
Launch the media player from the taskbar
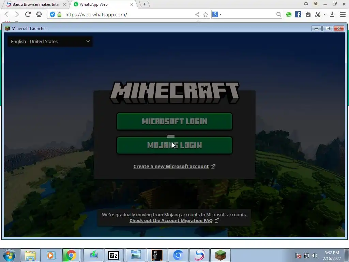point(51,255)
